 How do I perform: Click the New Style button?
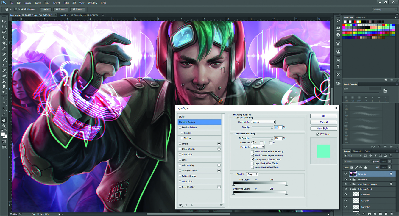click(x=324, y=129)
